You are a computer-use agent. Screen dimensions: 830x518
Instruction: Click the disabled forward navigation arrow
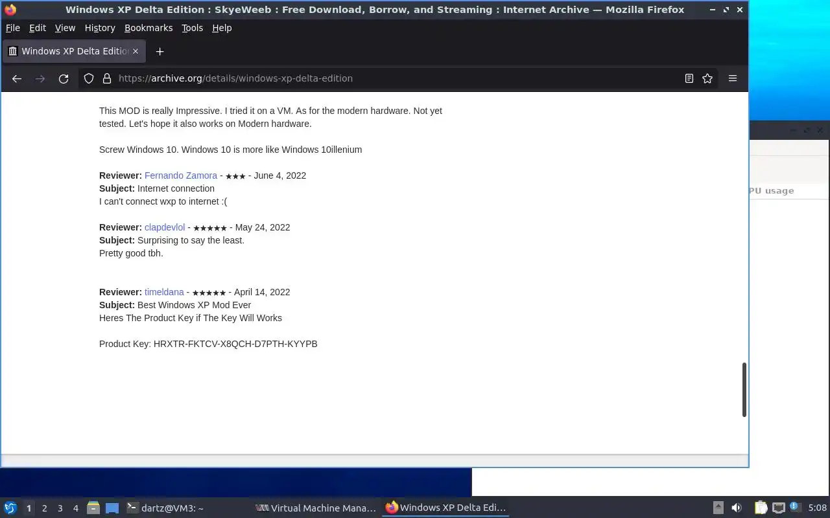(40, 78)
